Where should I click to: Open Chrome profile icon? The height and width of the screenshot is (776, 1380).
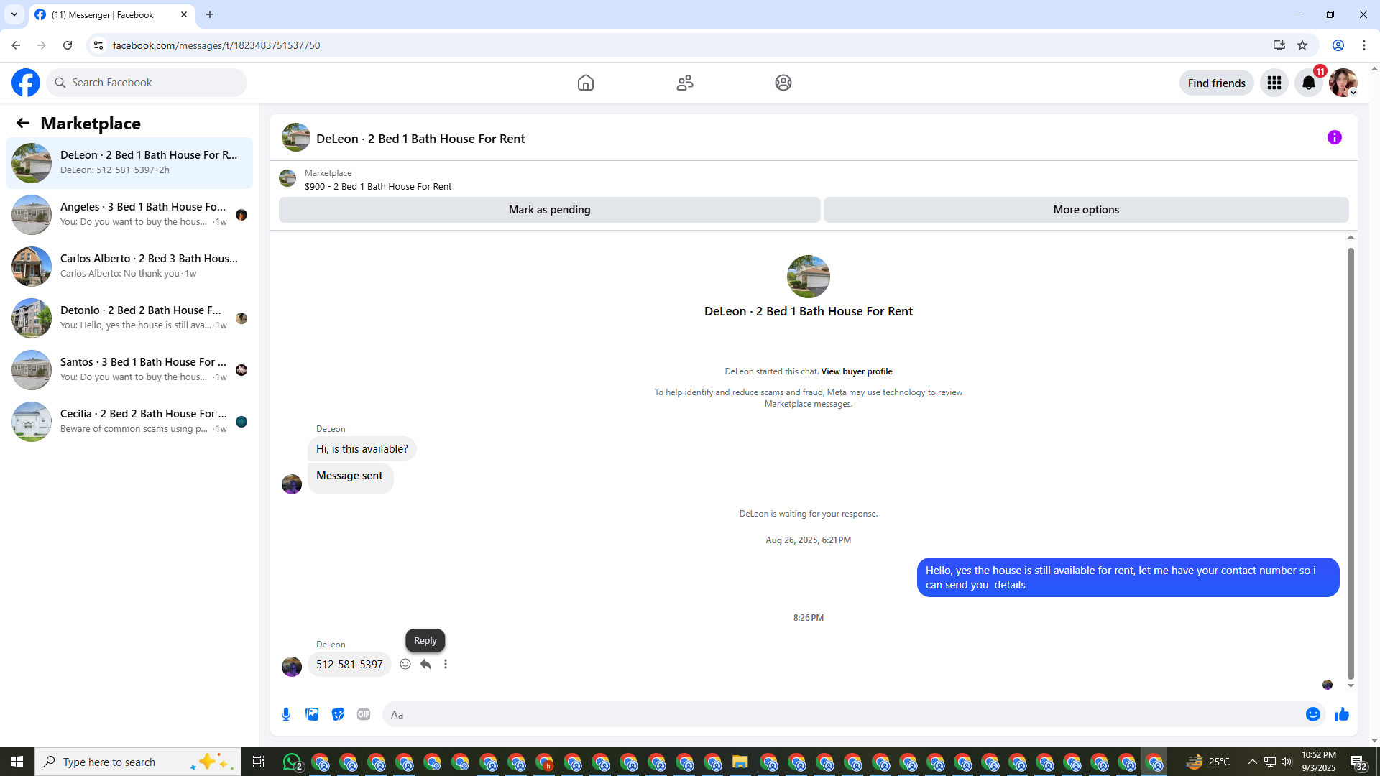point(1338,45)
